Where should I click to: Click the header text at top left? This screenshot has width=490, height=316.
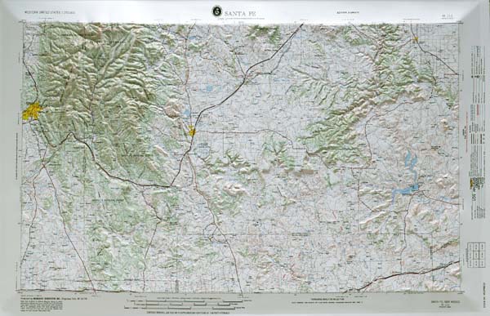point(50,13)
